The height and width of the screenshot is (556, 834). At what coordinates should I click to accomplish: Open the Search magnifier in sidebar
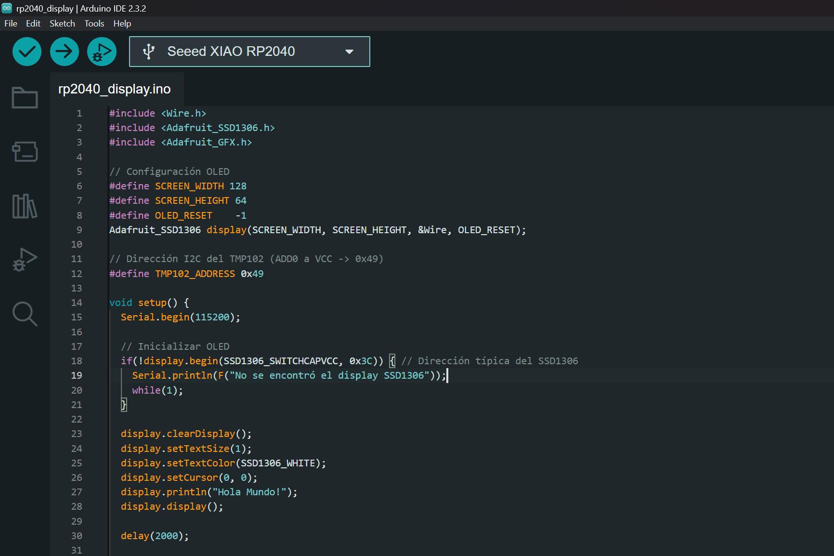pyautogui.click(x=25, y=314)
